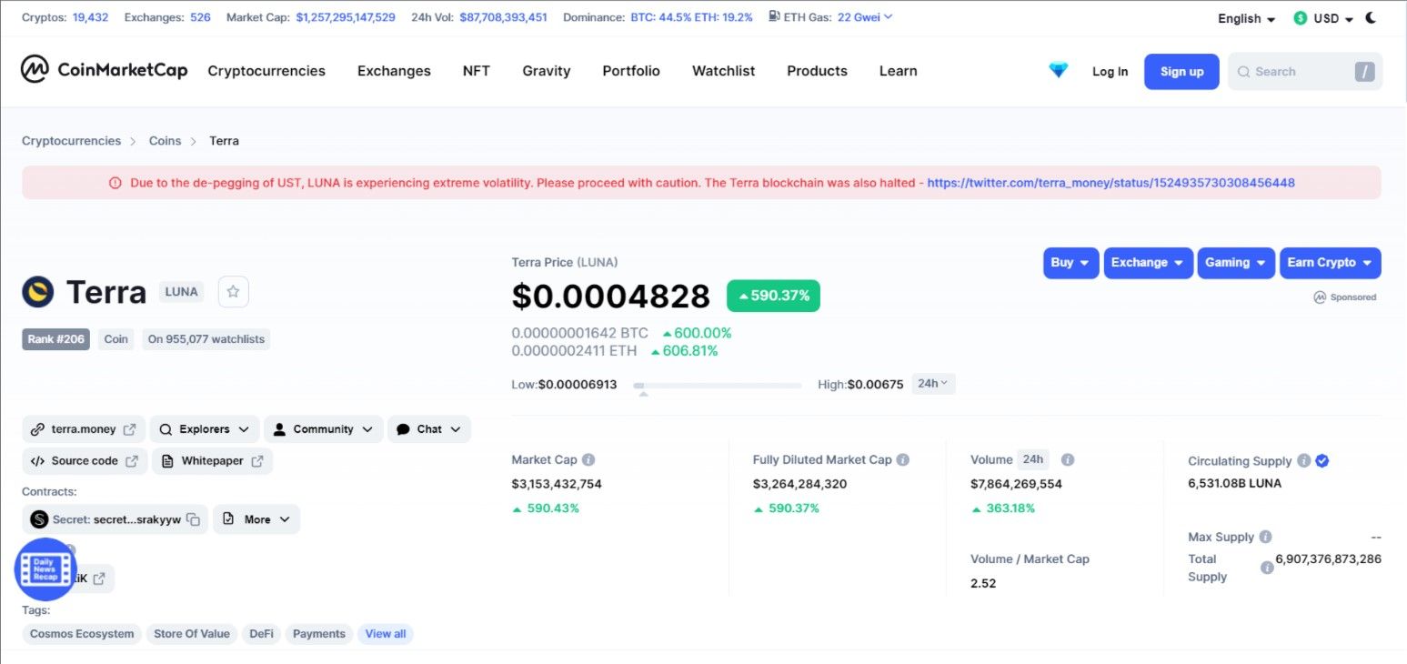
Task: Go to the Watchlist page
Action: coord(724,71)
